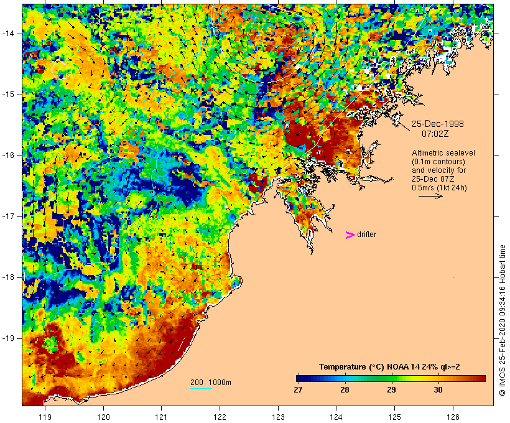This screenshot has width=510, height=423.
Task: Click the longitude axis label 122
Action: 220,417
